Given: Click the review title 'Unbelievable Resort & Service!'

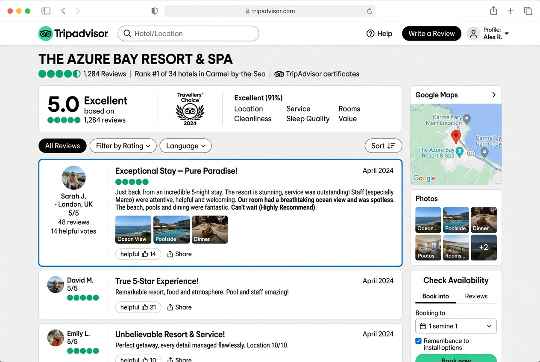Looking at the screenshot, I should pyautogui.click(x=170, y=335).
